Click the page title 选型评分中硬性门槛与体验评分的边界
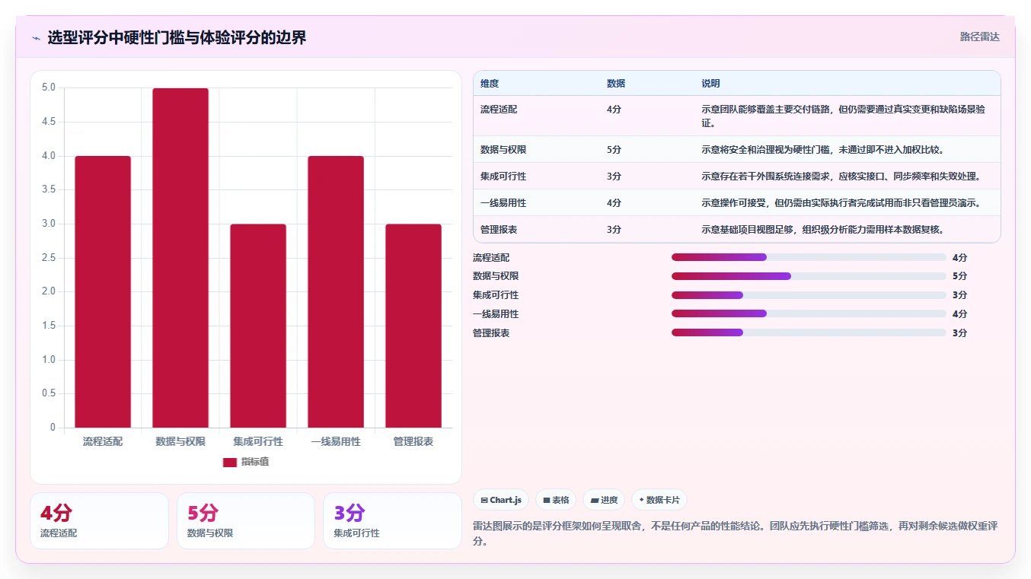 pos(177,38)
